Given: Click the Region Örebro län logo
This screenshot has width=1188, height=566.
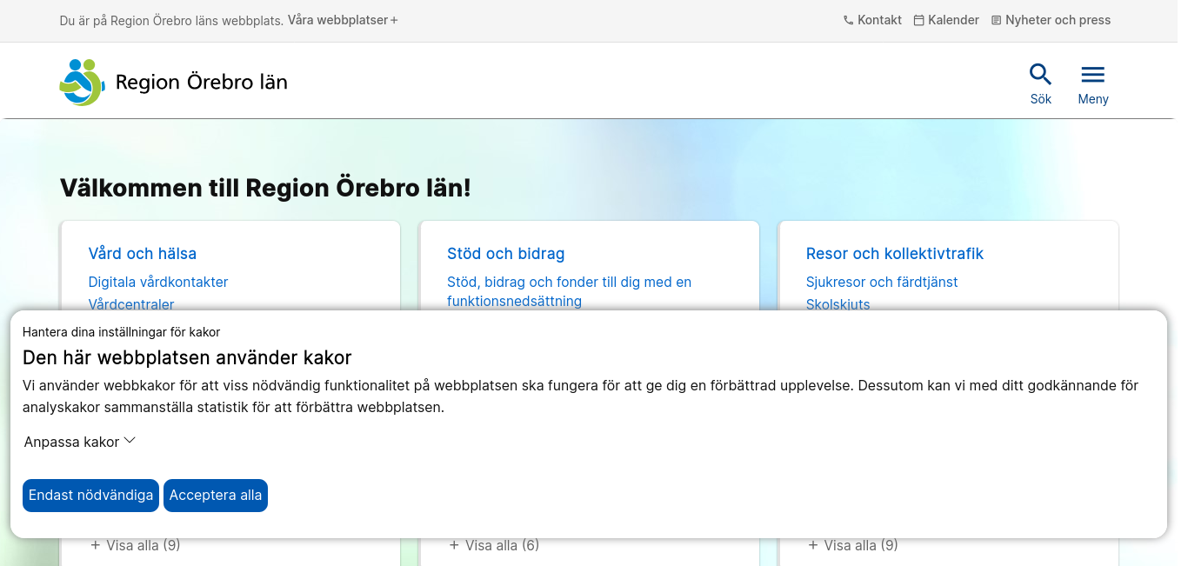Looking at the screenshot, I should click(x=173, y=83).
